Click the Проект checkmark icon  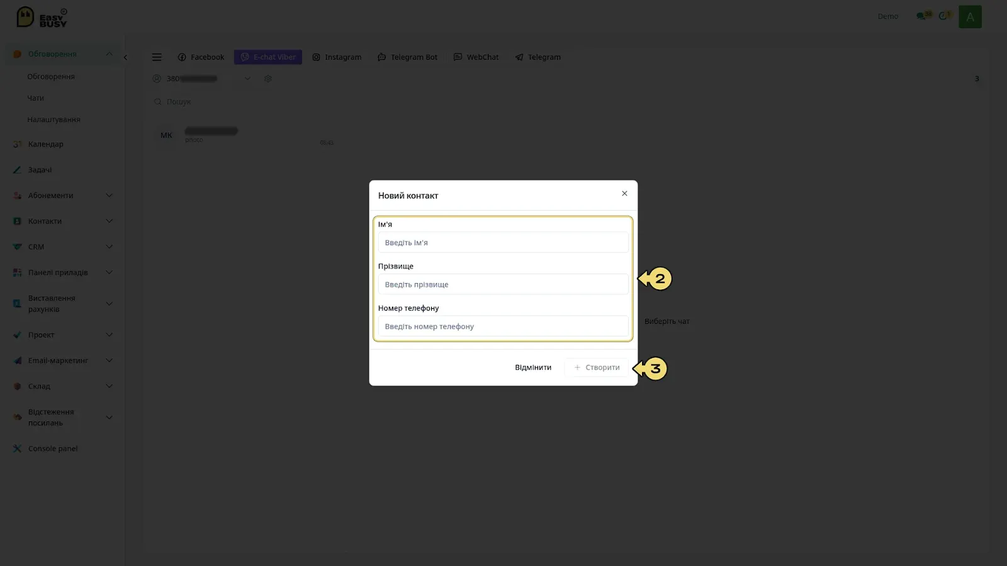(18, 335)
